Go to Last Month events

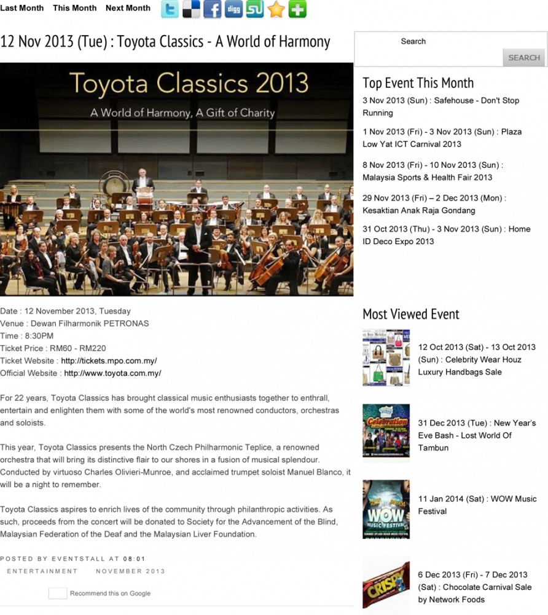(x=22, y=8)
